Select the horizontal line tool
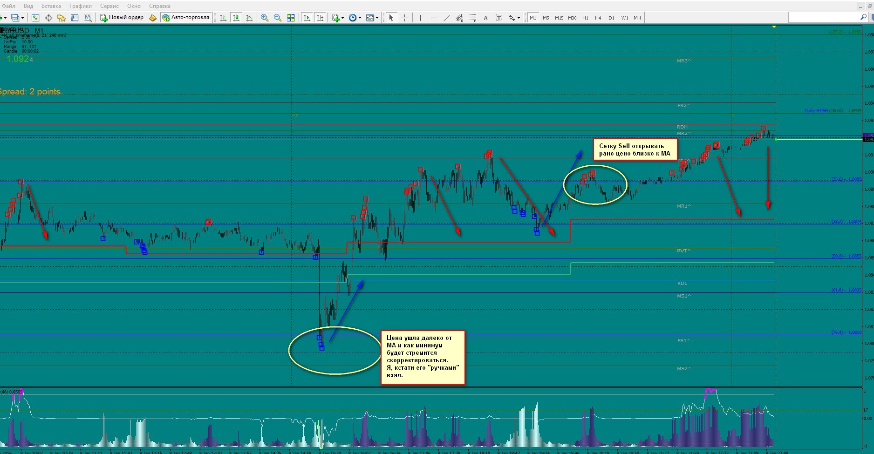The width and height of the screenshot is (874, 454). [434, 18]
